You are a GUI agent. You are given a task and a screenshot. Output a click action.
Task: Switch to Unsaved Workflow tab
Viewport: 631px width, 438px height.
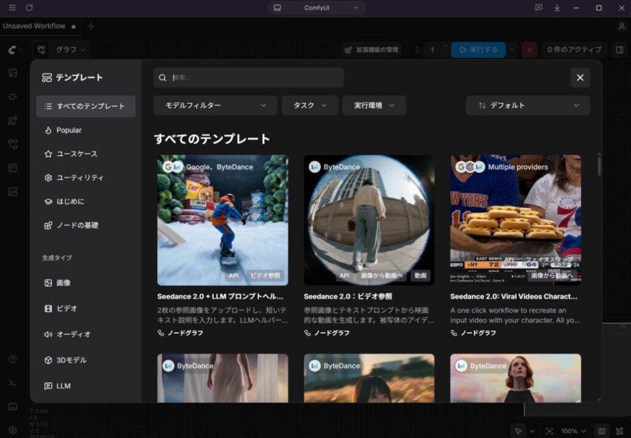[39, 26]
